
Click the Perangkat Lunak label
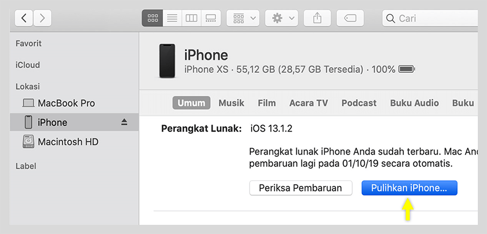point(201,129)
